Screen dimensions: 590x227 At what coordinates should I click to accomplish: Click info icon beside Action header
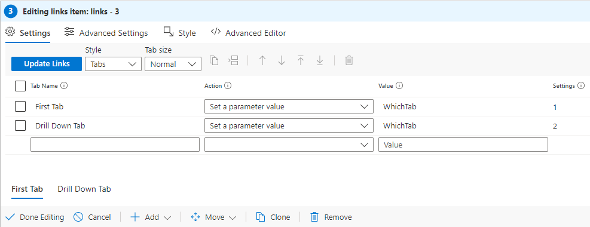click(x=228, y=85)
